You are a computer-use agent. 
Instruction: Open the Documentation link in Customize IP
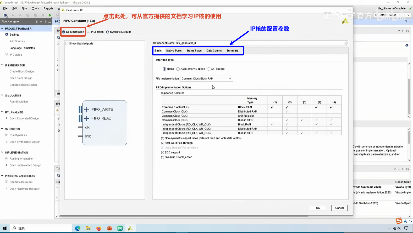pos(73,32)
